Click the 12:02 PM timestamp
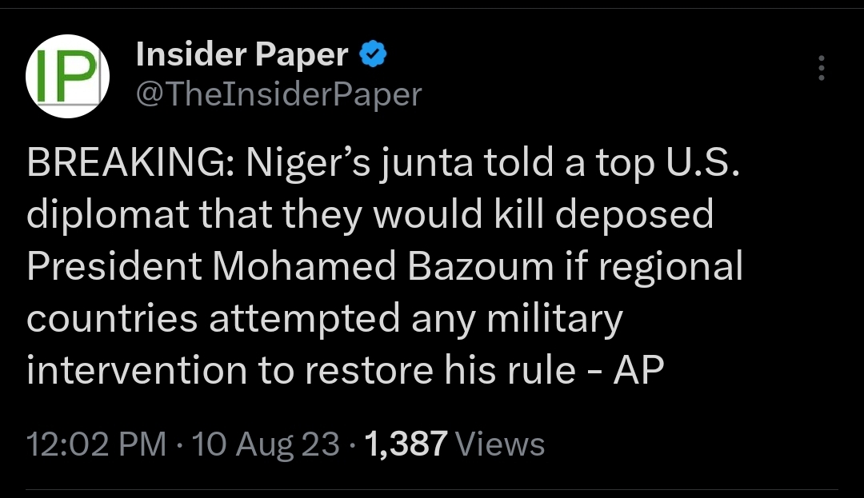Viewport: 864px width, 498px height. pyautogui.click(x=97, y=444)
